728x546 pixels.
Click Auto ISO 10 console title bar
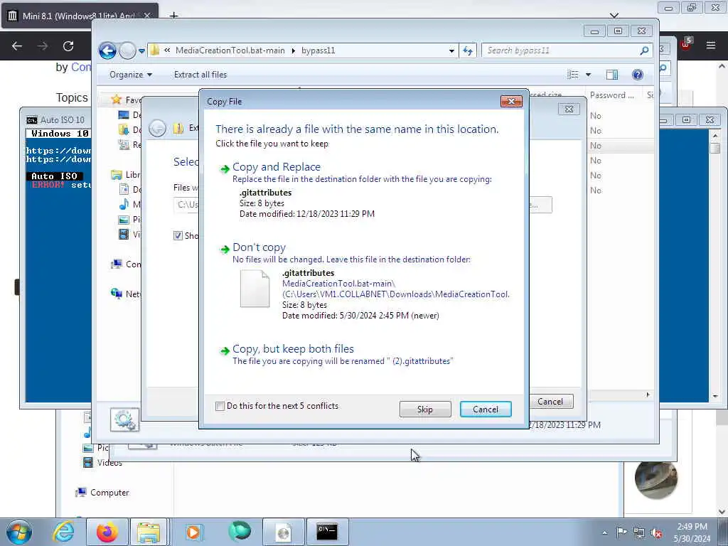(x=57, y=119)
